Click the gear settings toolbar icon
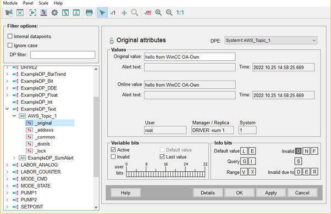The image size is (331, 214). point(54,13)
